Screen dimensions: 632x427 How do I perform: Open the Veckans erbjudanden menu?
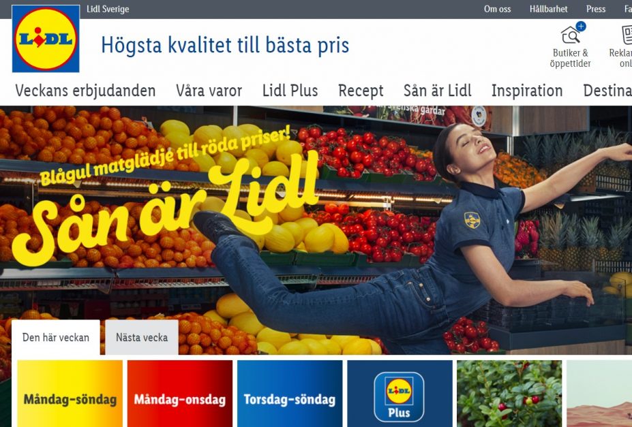tap(85, 91)
